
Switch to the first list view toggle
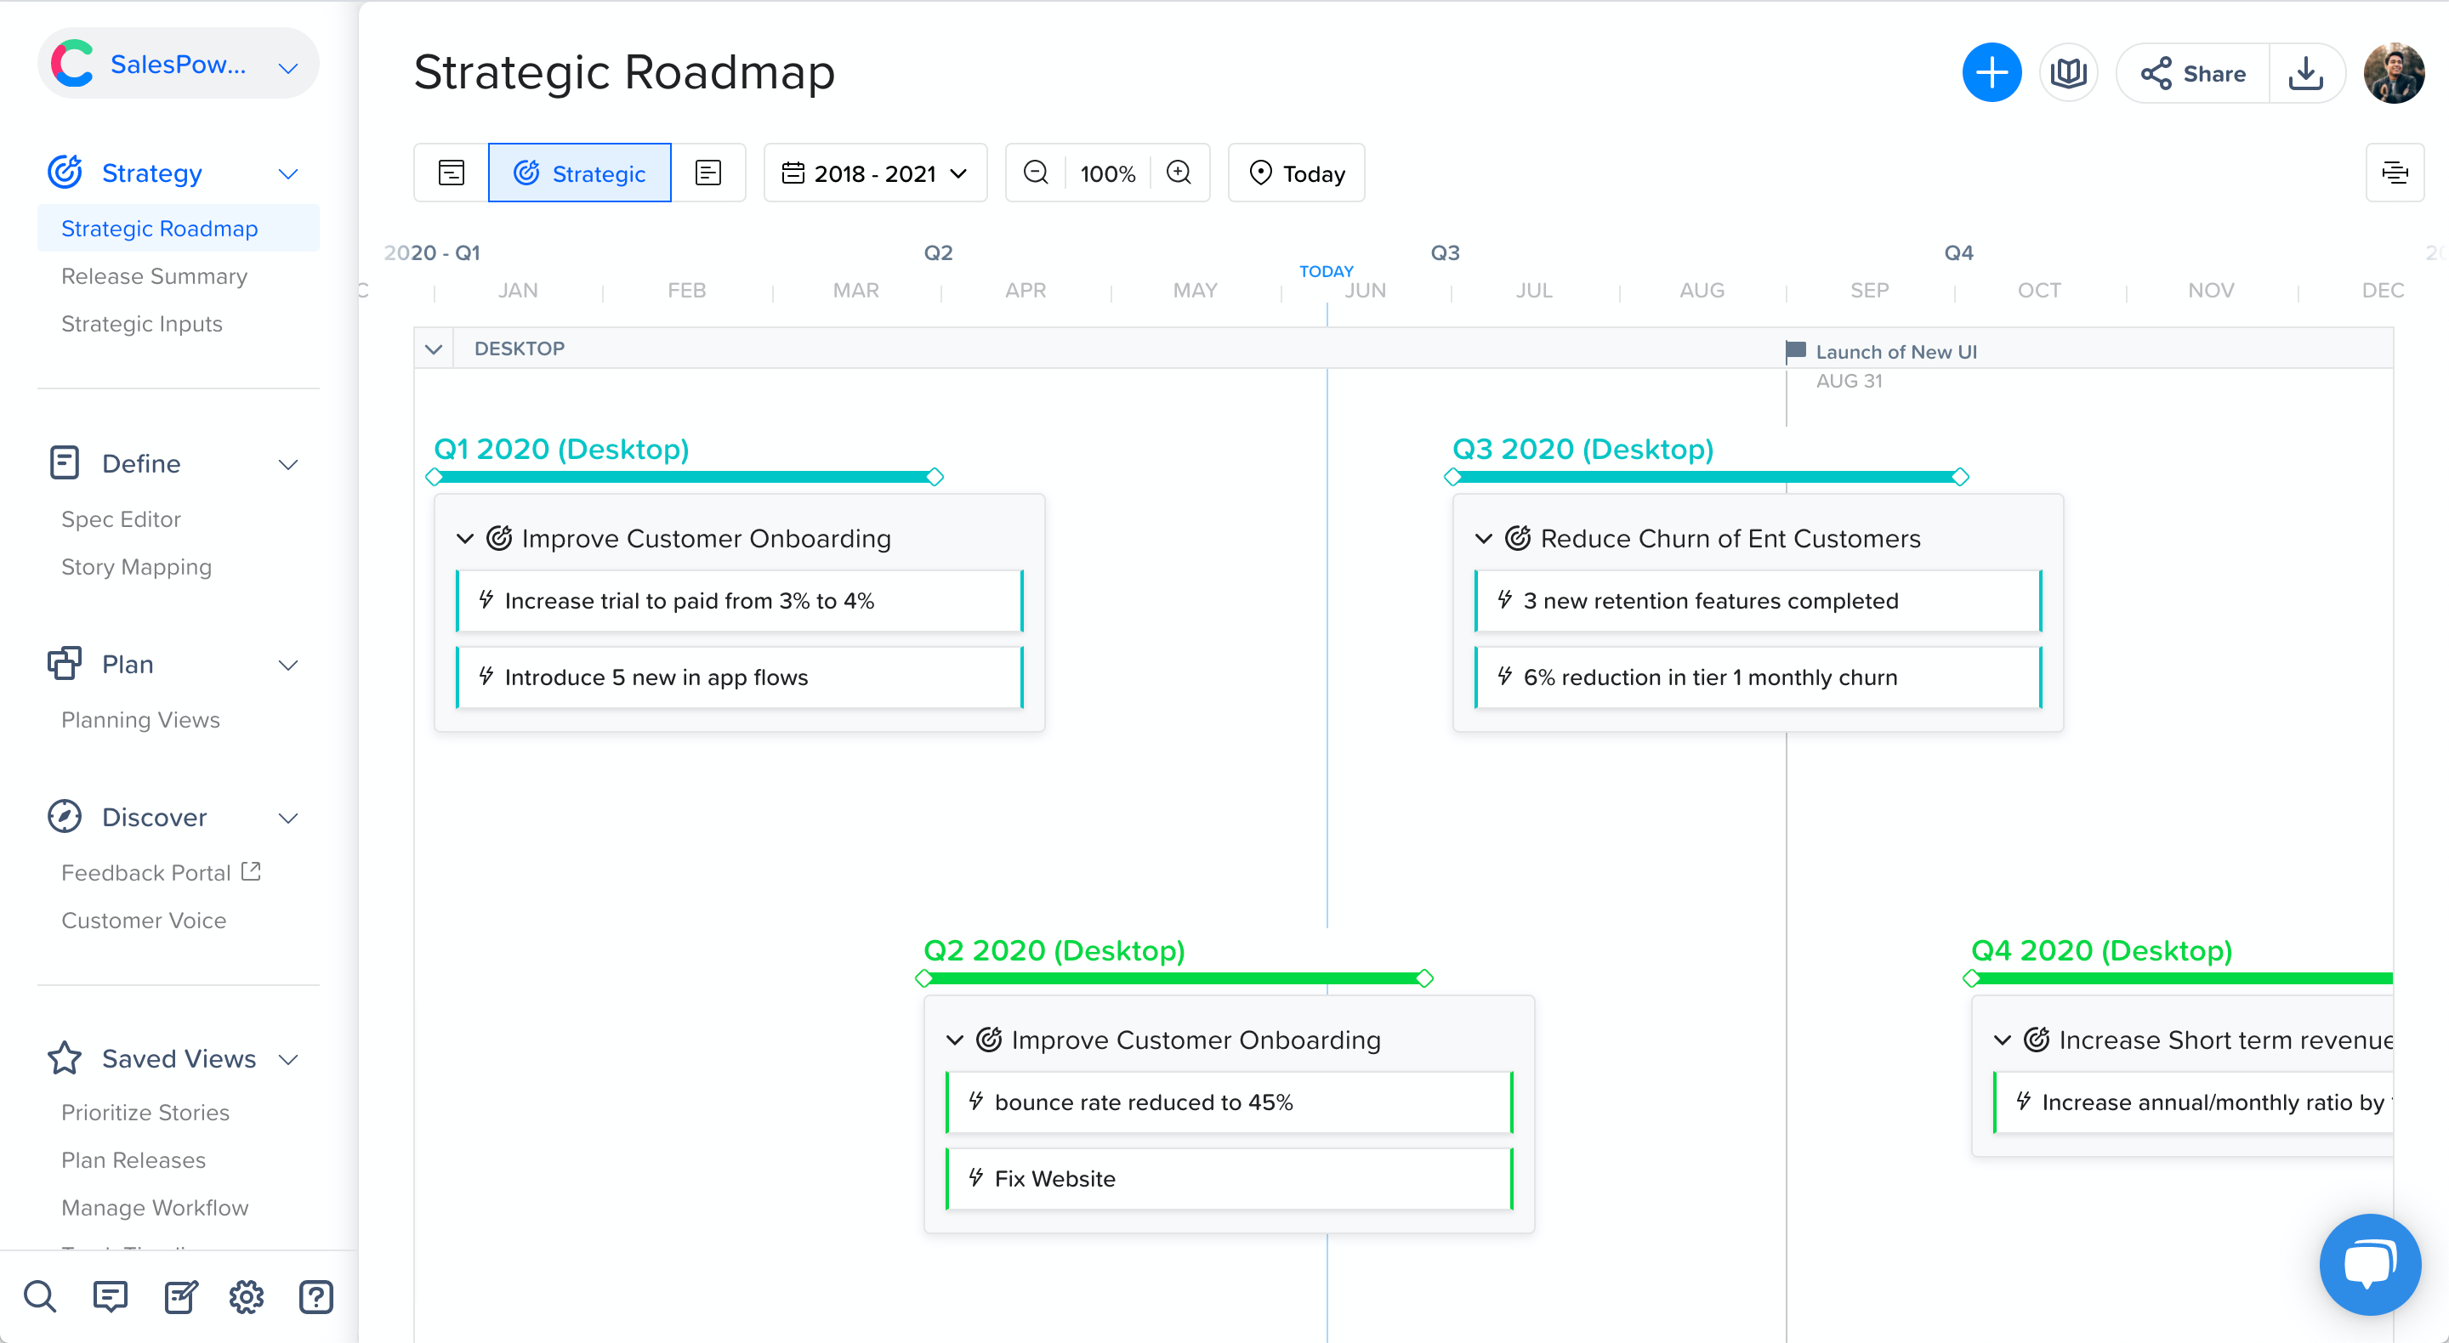(x=452, y=173)
